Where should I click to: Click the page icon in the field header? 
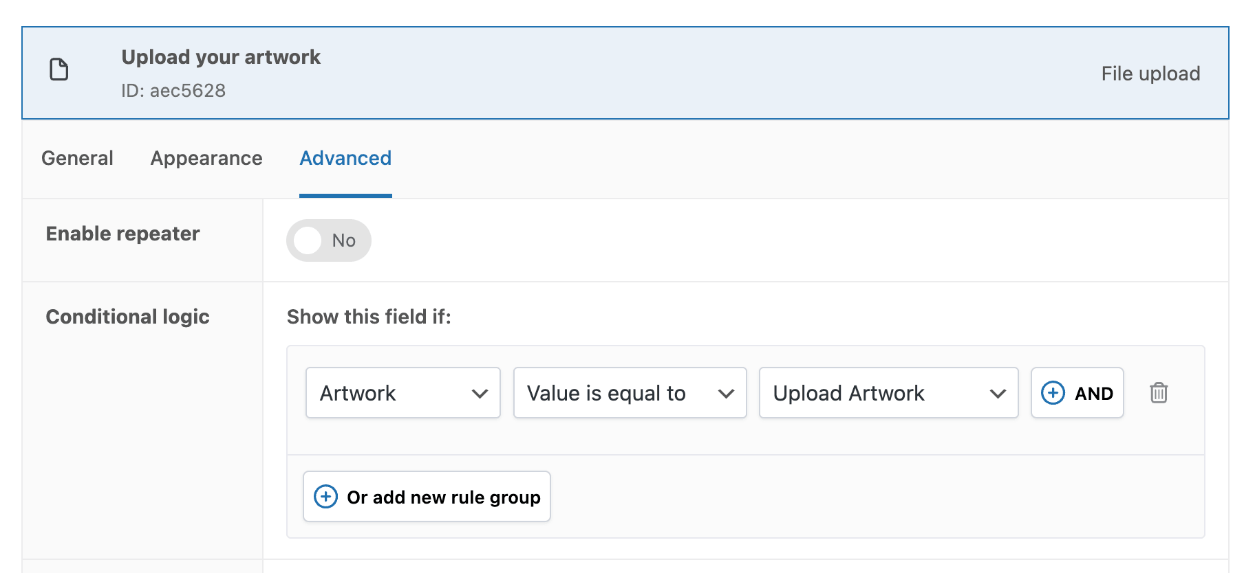tap(58, 70)
